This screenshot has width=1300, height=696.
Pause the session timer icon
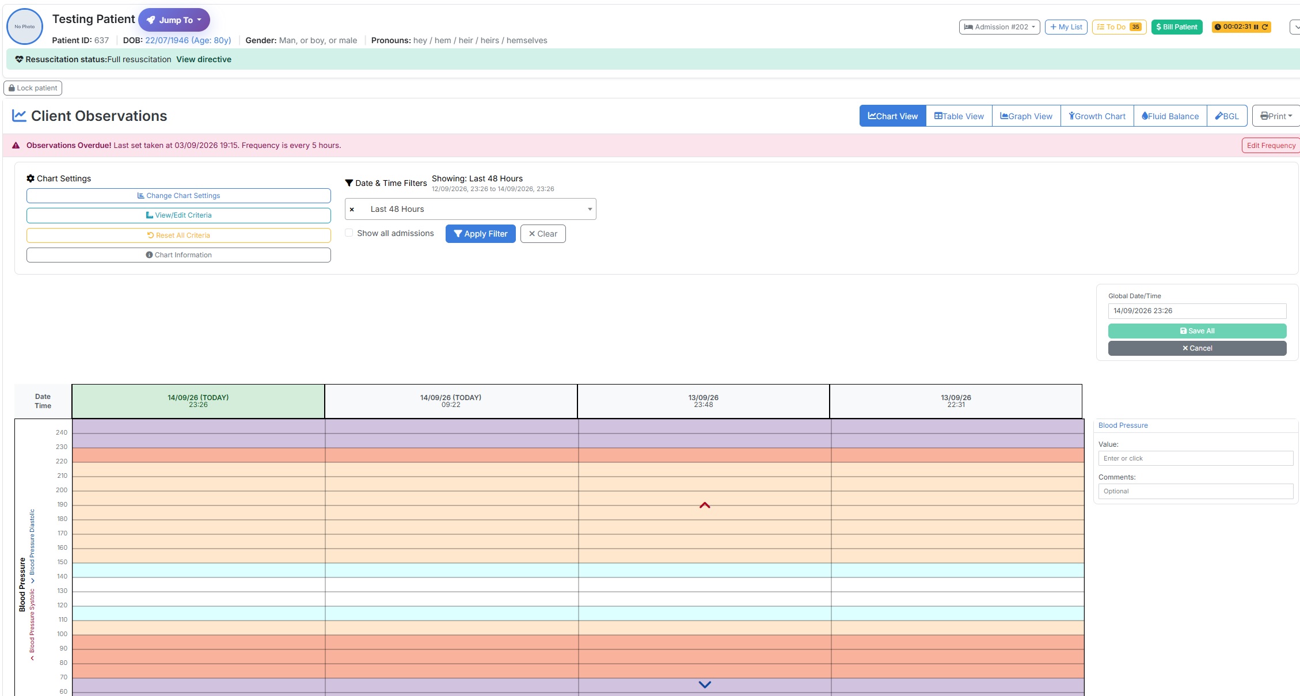pos(1256,27)
